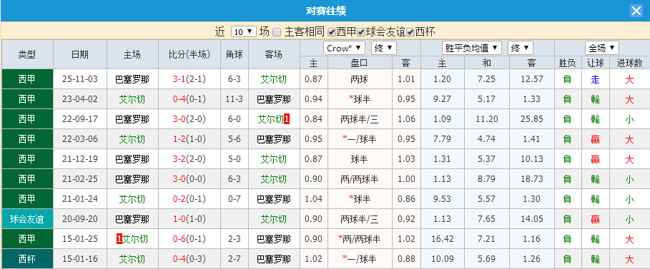
Task: Click draw odds value 11.20
Action: [487, 119]
